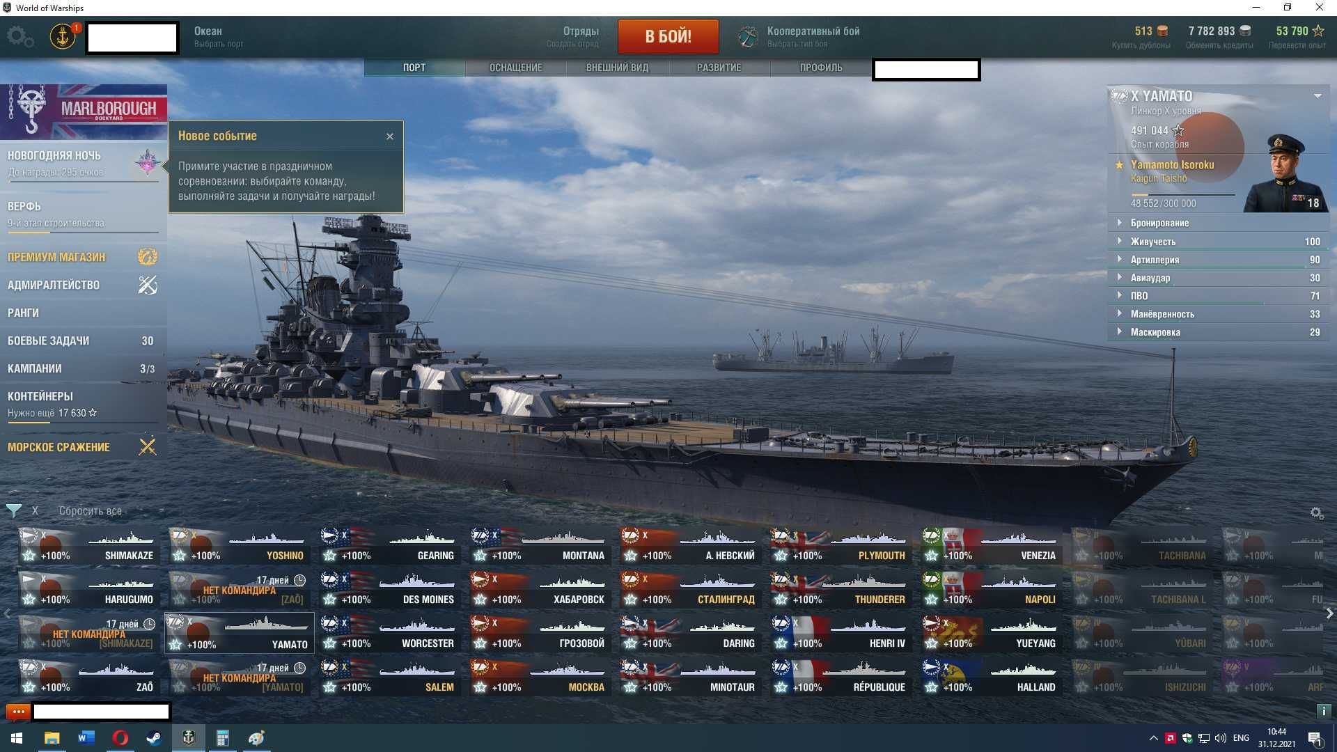Click the commander XP progress bar
The height and width of the screenshot is (752, 1337).
(x=1182, y=195)
